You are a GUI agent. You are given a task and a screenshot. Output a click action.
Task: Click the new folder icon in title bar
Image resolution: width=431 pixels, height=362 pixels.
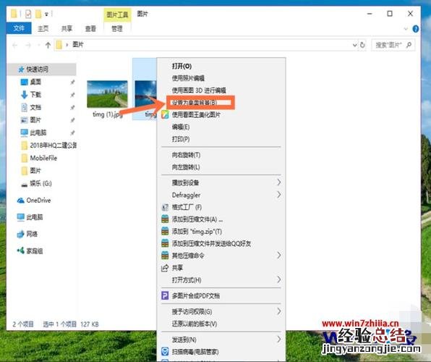click(x=38, y=14)
